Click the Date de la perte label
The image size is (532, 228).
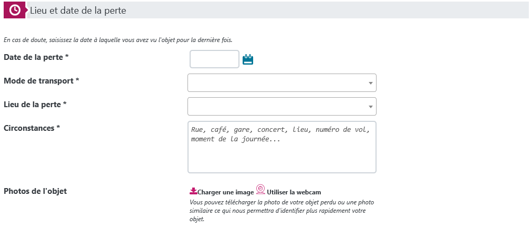click(x=36, y=57)
